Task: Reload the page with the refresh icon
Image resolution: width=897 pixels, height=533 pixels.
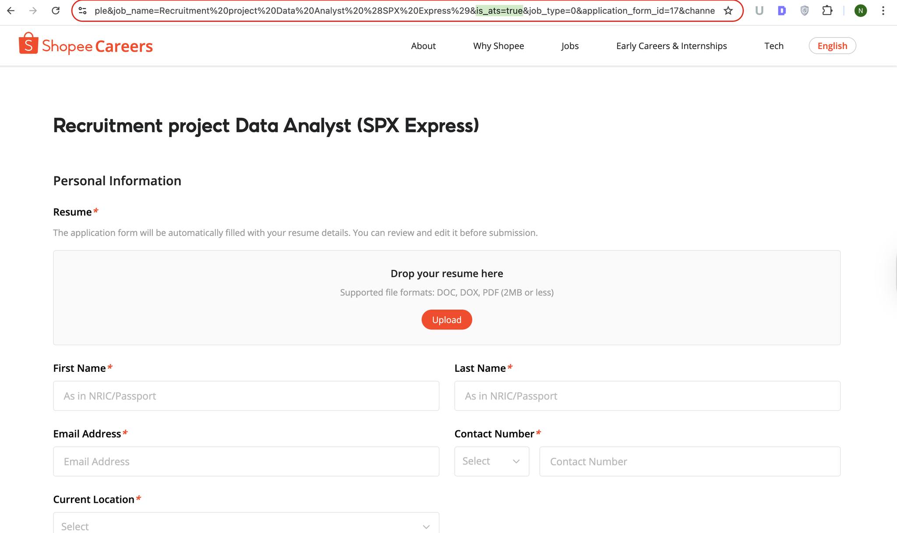Action: tap(56, 11)
